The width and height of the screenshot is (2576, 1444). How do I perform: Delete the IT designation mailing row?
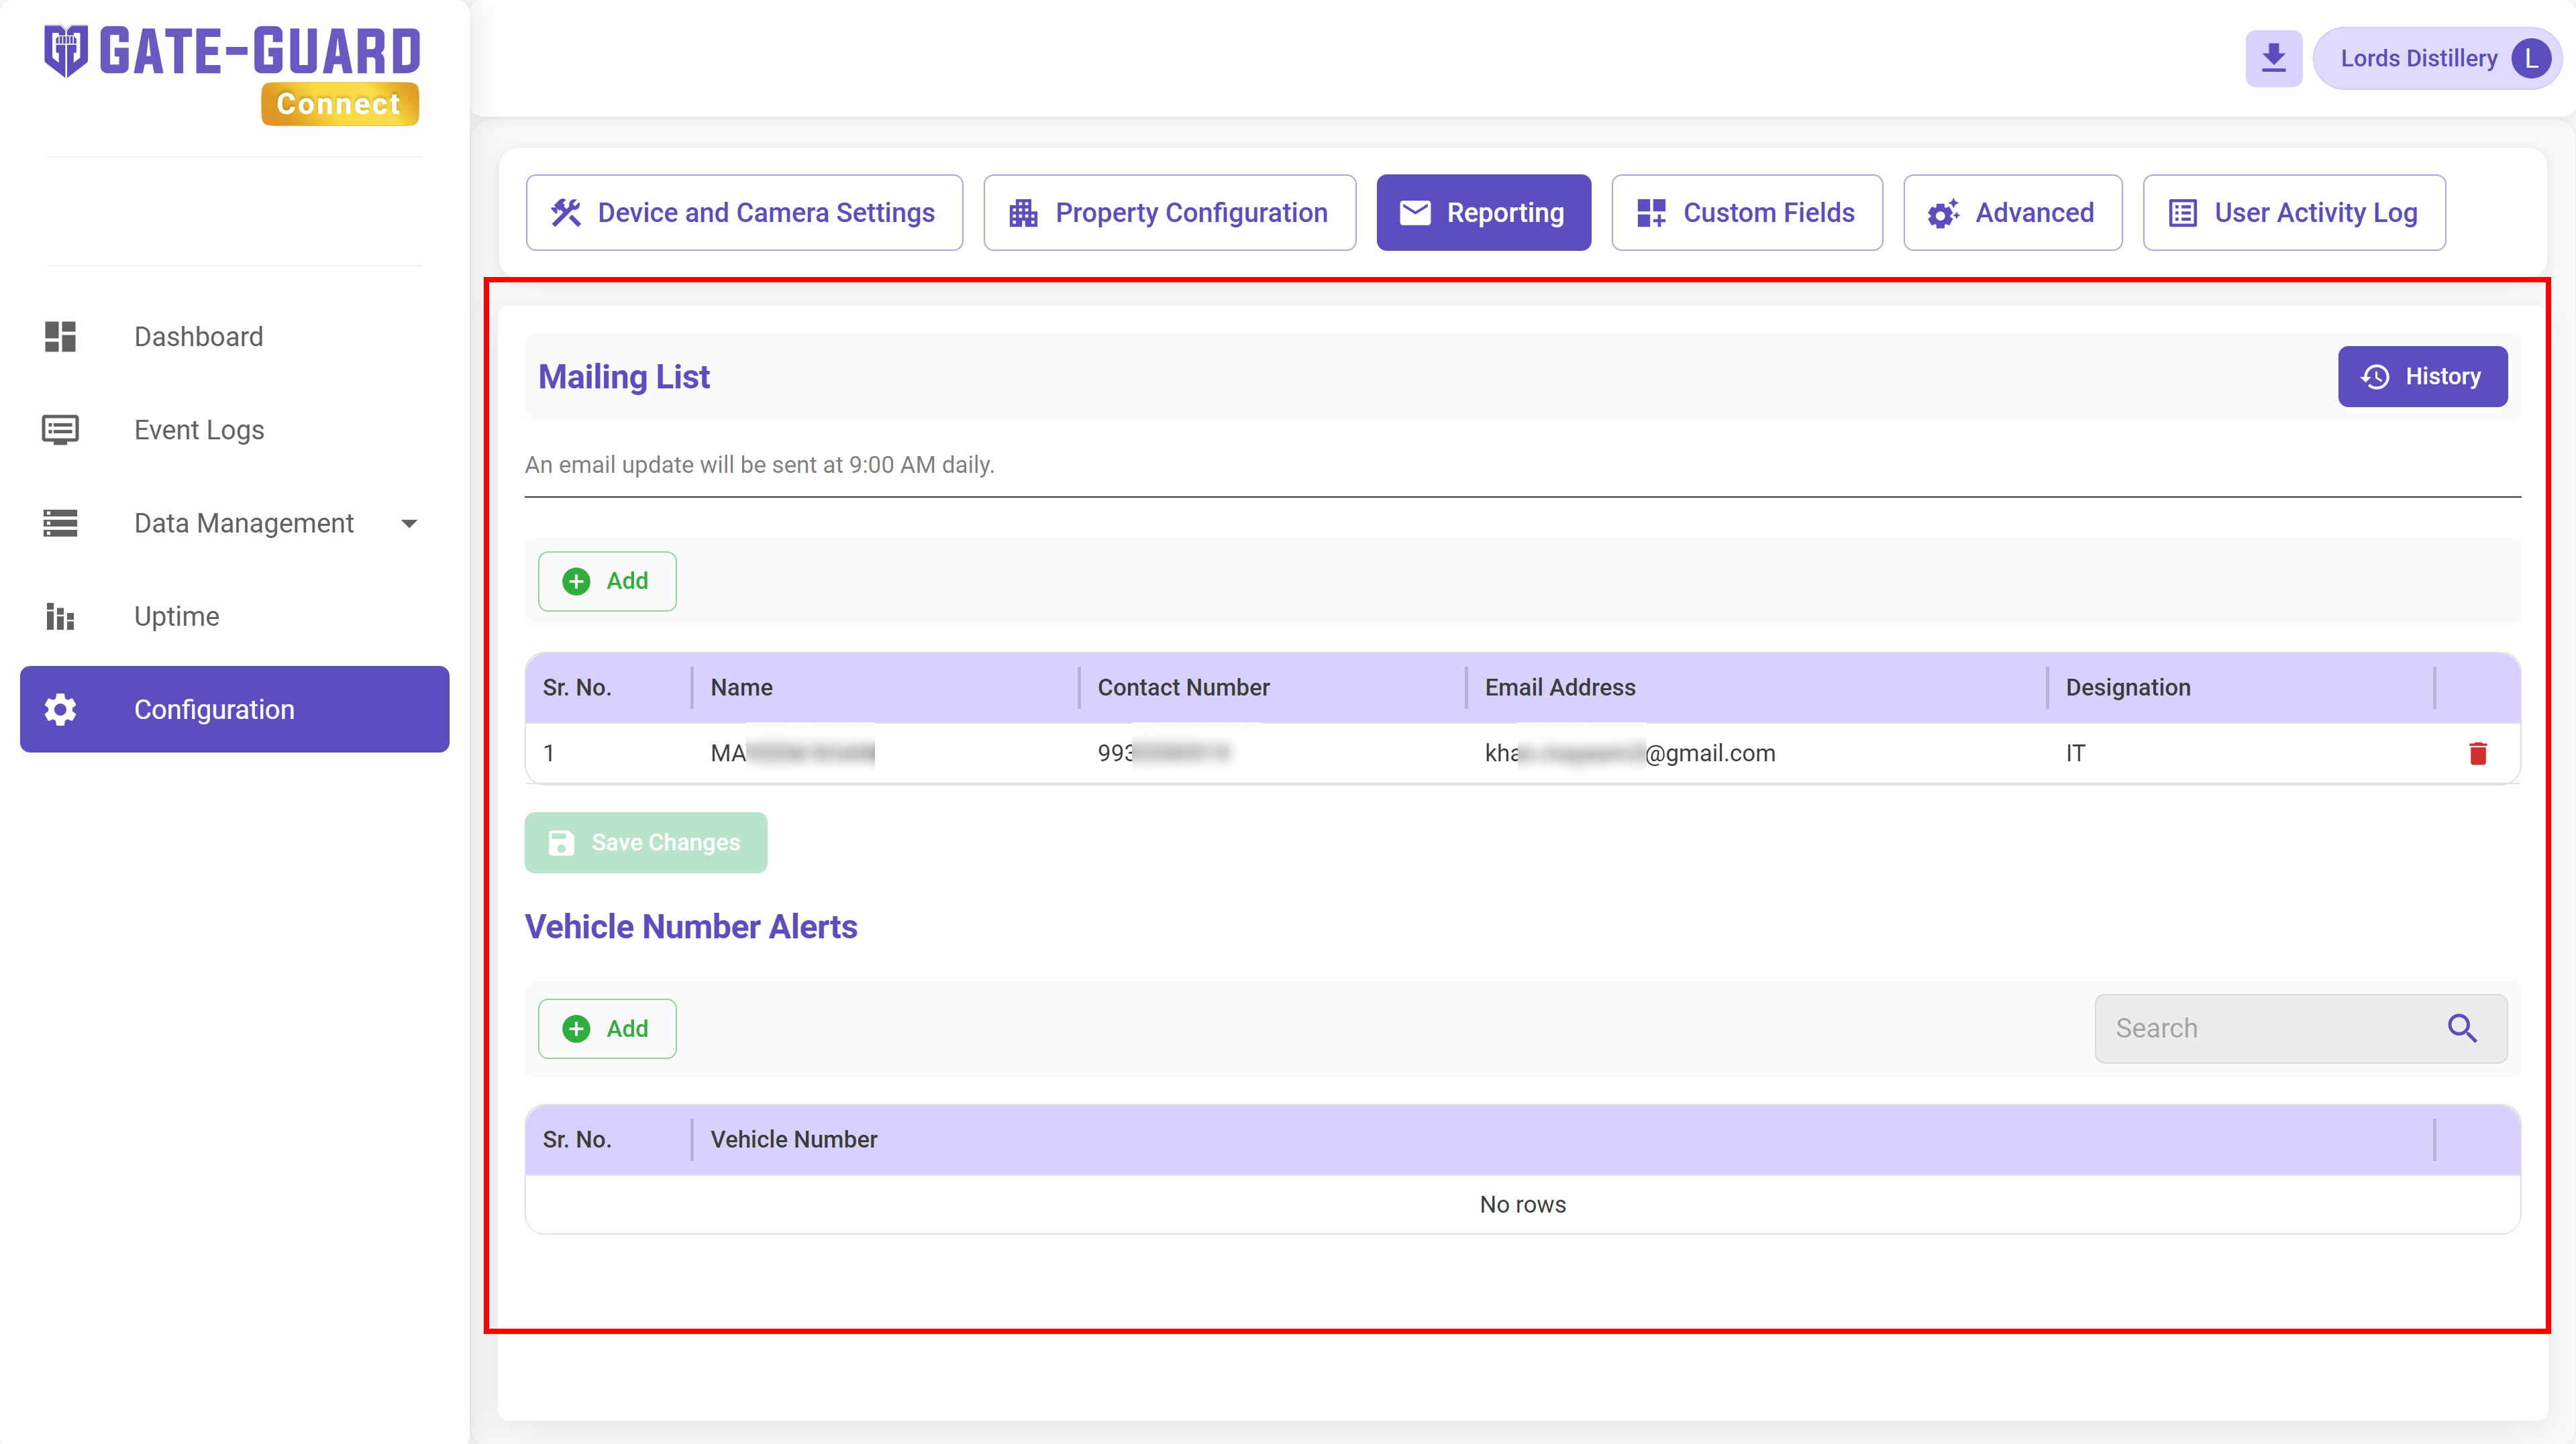[x=2477, y=753]
